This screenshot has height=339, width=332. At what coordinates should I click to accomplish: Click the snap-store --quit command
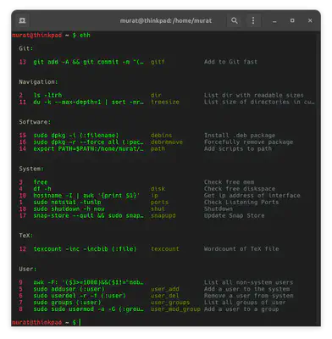(88, 215)
